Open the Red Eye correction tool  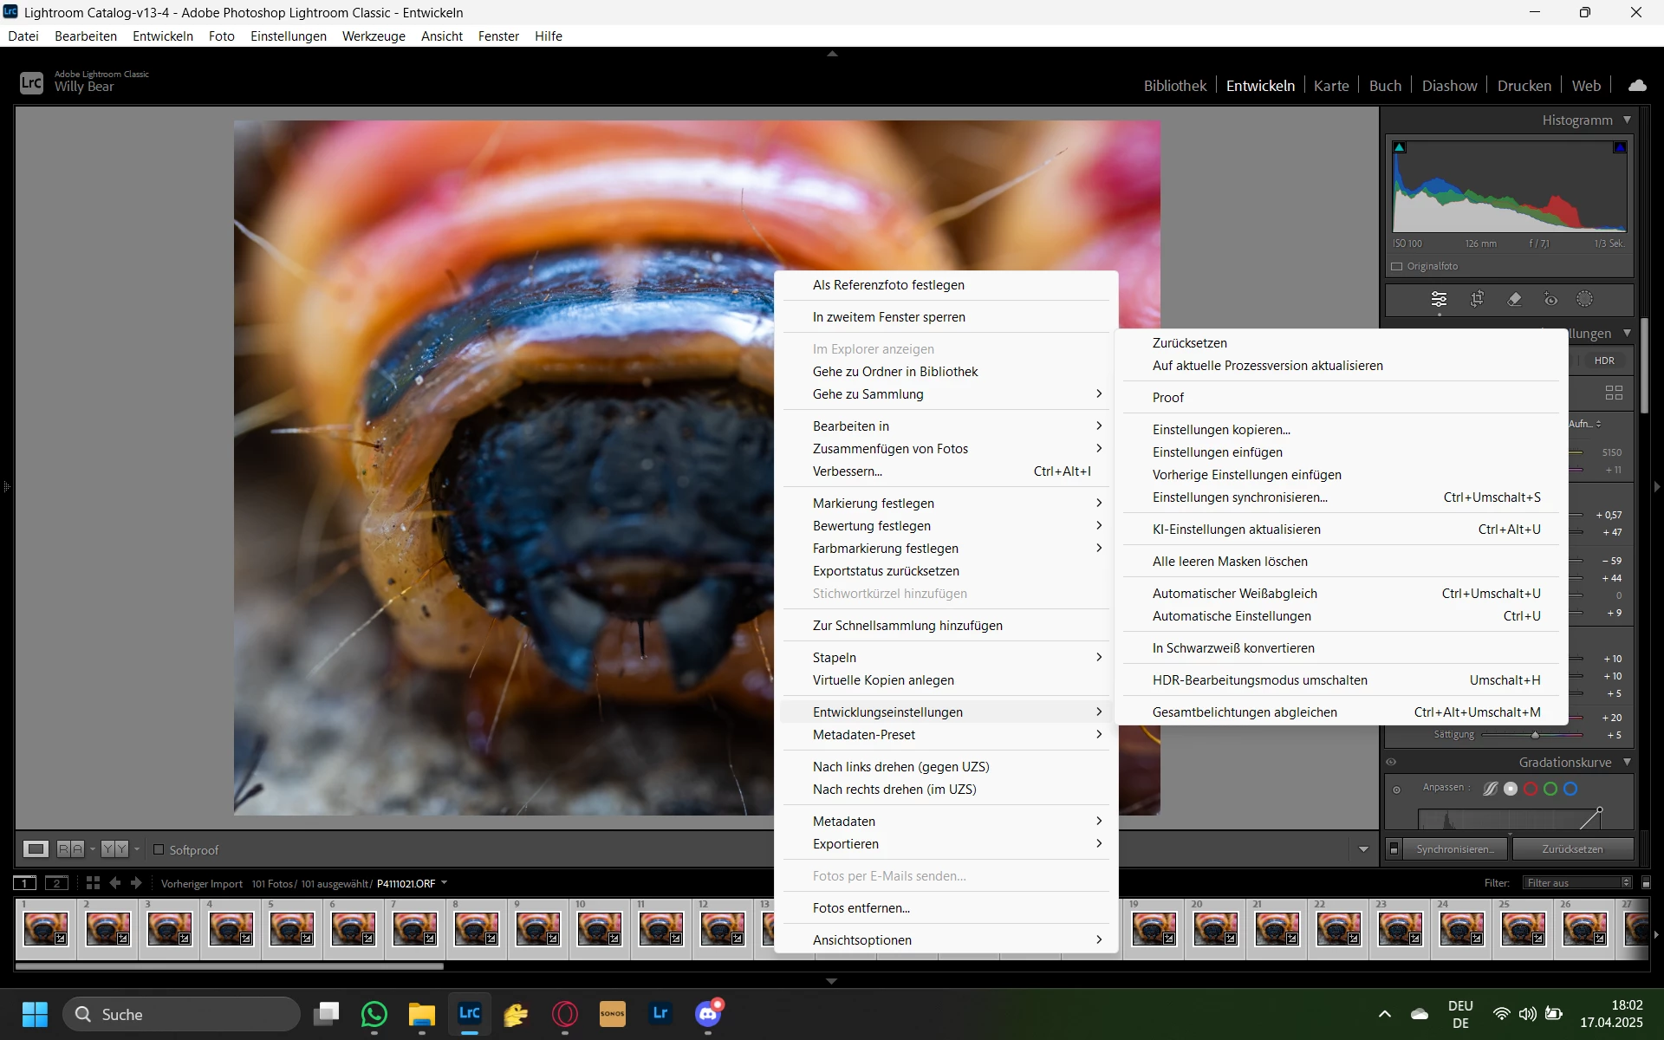point(1550,299)
